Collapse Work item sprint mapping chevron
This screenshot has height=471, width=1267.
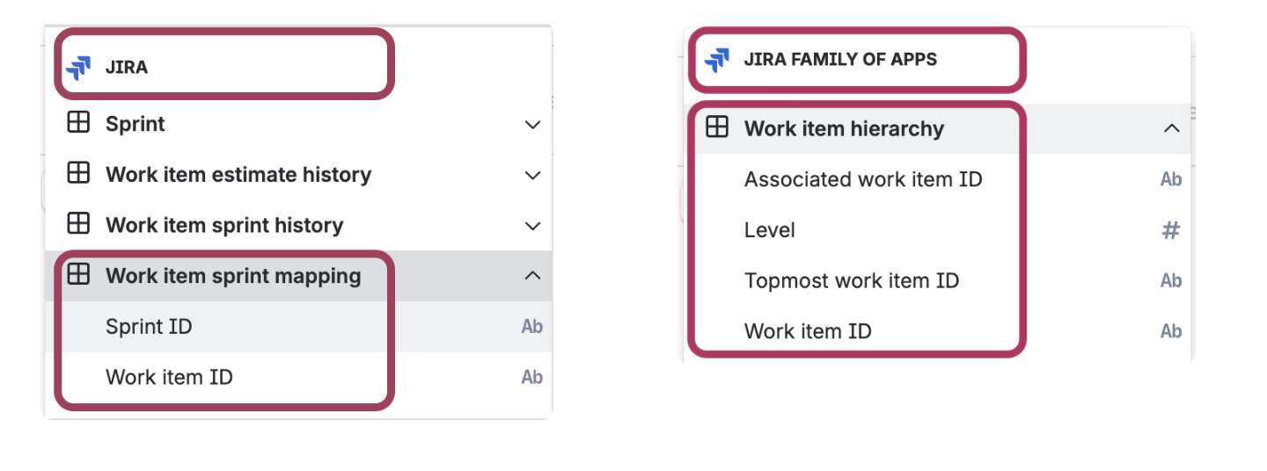point(532,276)
